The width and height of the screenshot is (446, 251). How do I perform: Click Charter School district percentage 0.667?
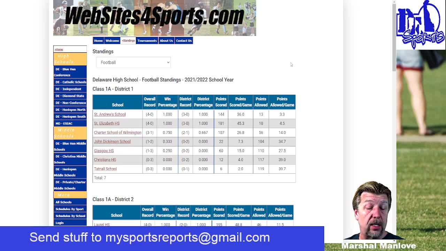pyautogui.click(x=203, y=132)
